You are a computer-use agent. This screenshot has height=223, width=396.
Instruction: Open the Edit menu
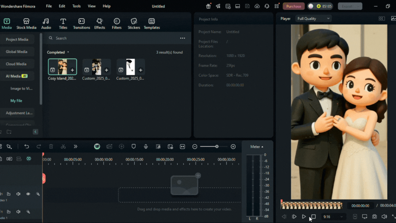click(62, 6)
